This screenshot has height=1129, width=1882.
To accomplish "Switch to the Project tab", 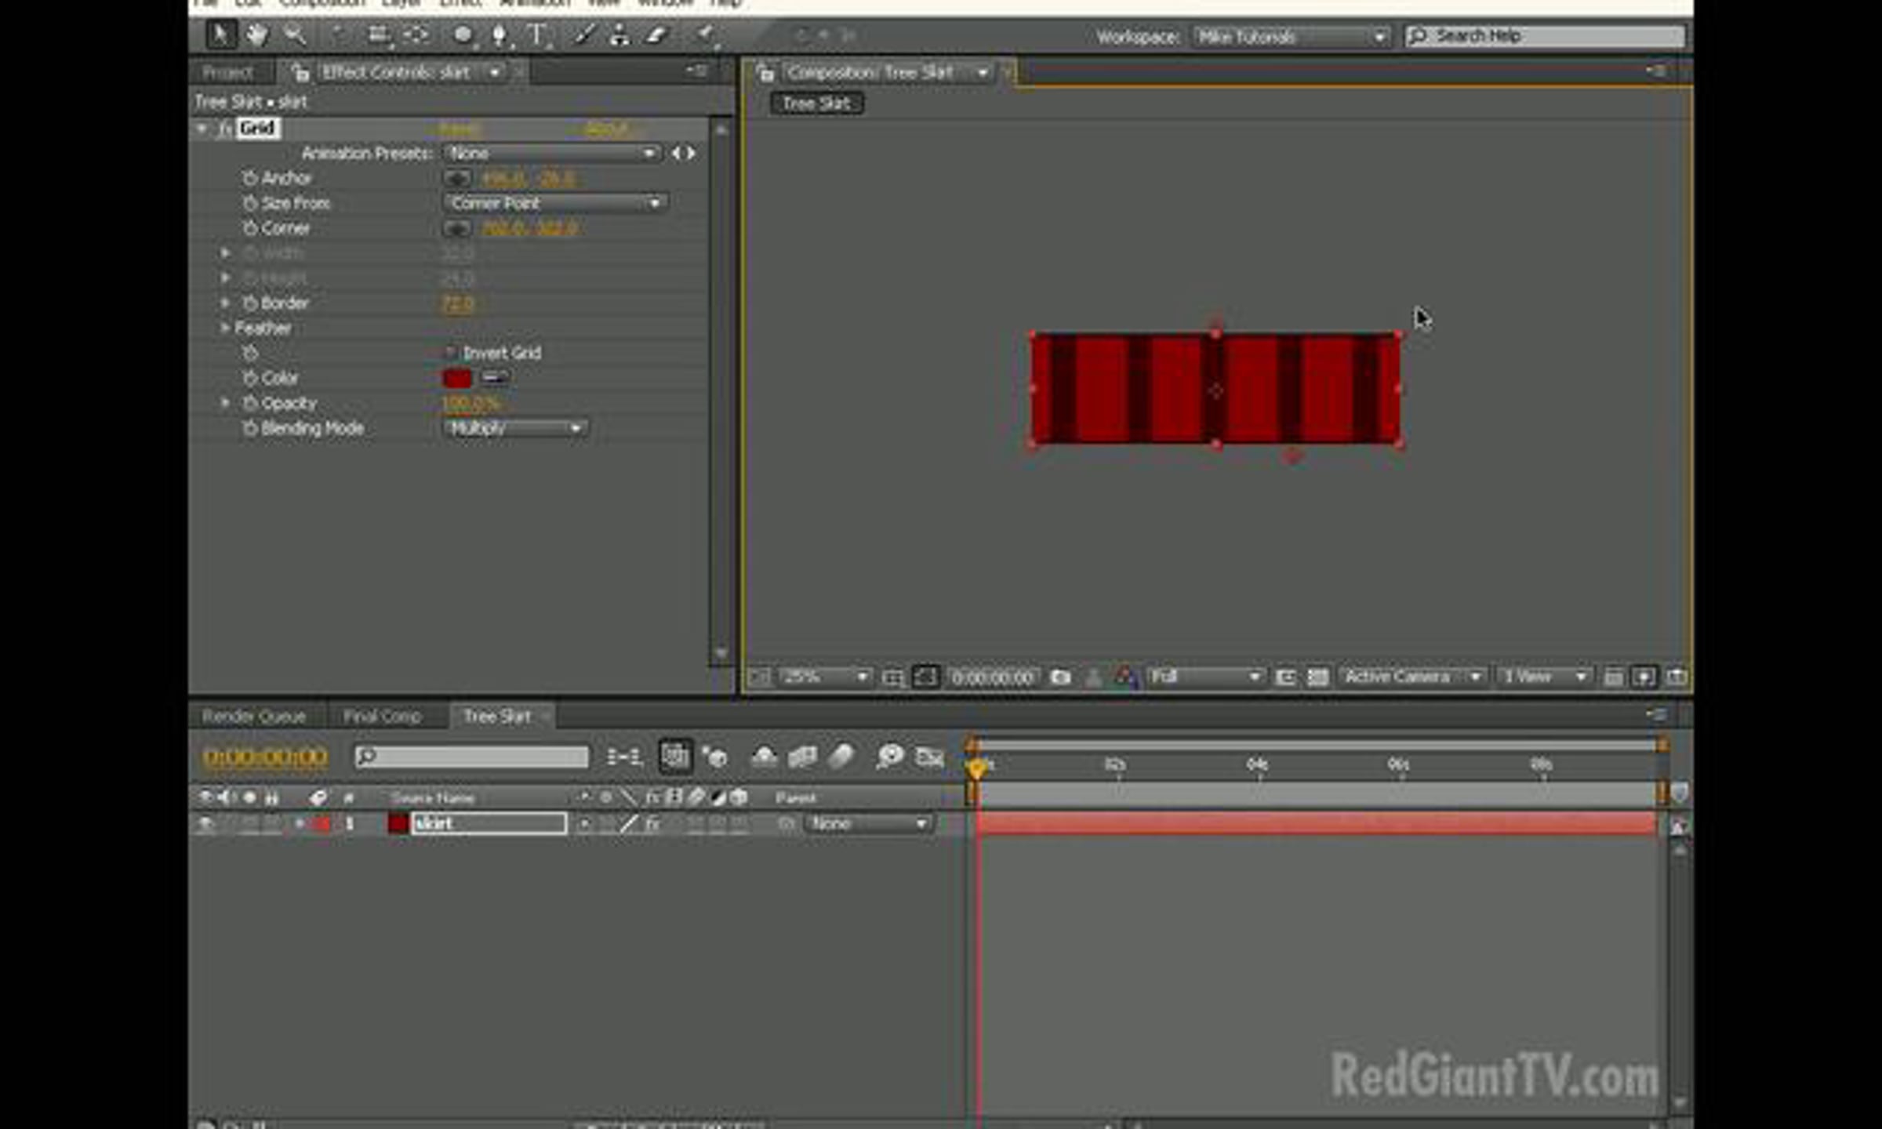I will click(228, 73).
